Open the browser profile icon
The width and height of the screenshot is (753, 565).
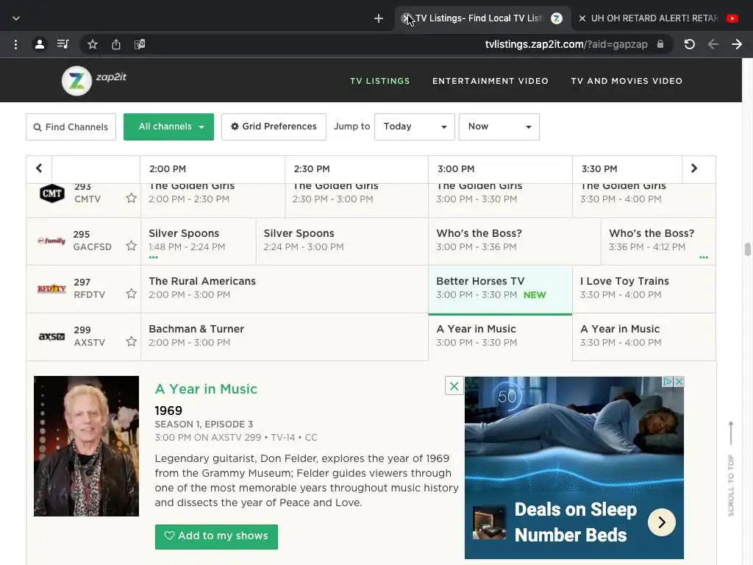coord(40,45)
